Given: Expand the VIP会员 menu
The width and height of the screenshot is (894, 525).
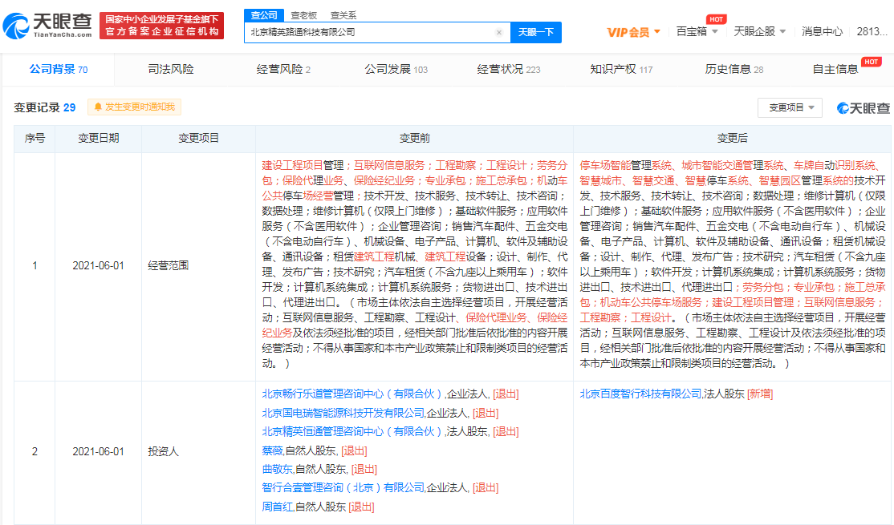Looking at the screenshot, I should coord(633,32).
